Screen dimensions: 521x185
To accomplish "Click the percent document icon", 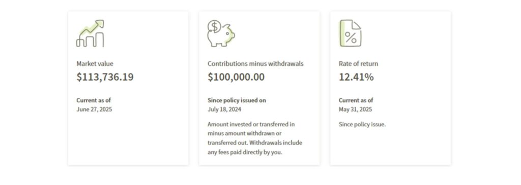I will point(350,33).
